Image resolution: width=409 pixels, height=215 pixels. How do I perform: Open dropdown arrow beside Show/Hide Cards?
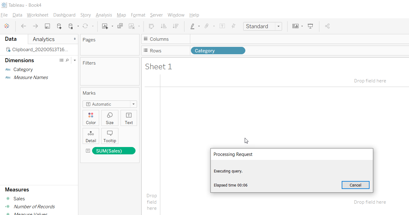pyautogui.click(x=302, y=26)
